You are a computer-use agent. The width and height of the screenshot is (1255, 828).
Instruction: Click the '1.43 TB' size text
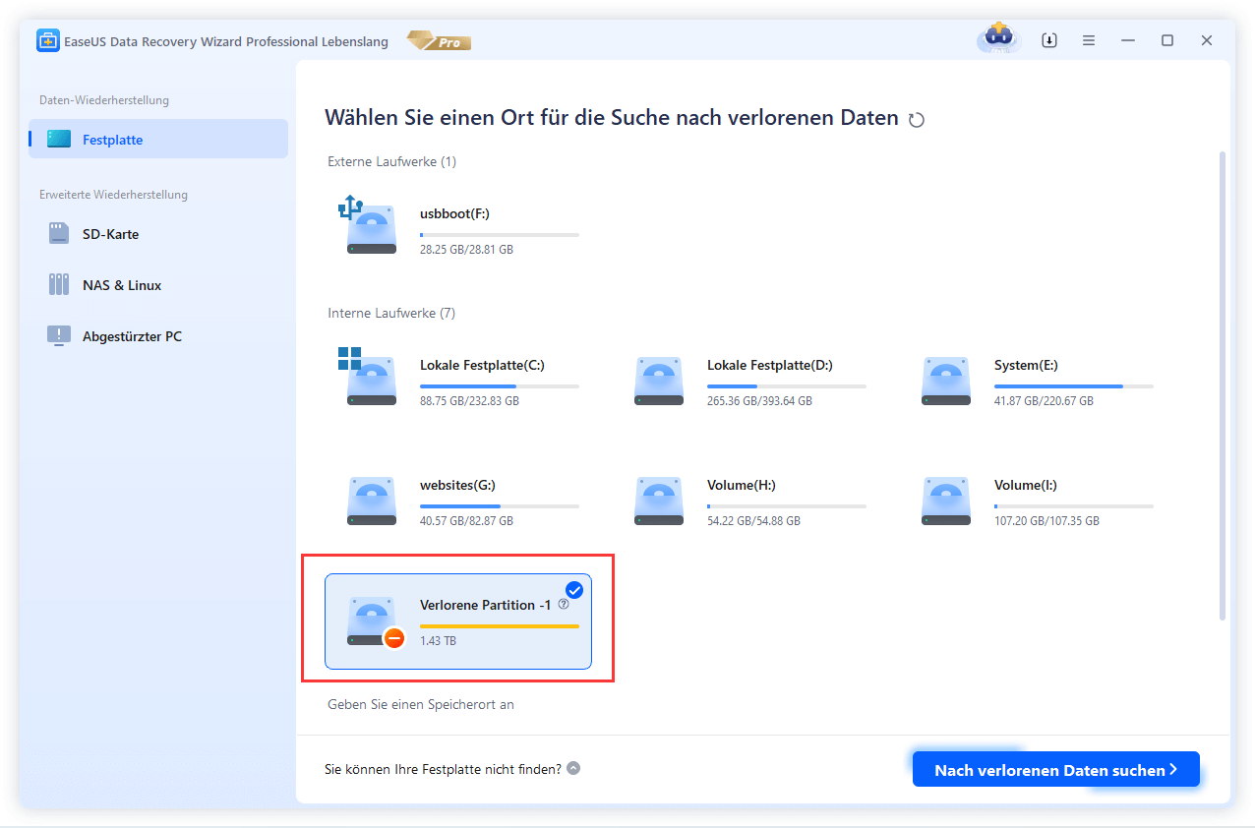pyautogui.click(x=438, y=641)
